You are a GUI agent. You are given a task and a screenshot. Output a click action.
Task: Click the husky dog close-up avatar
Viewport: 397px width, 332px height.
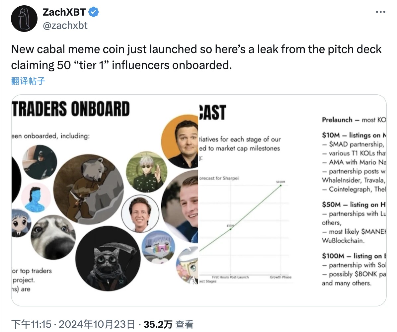pos(53,237)
